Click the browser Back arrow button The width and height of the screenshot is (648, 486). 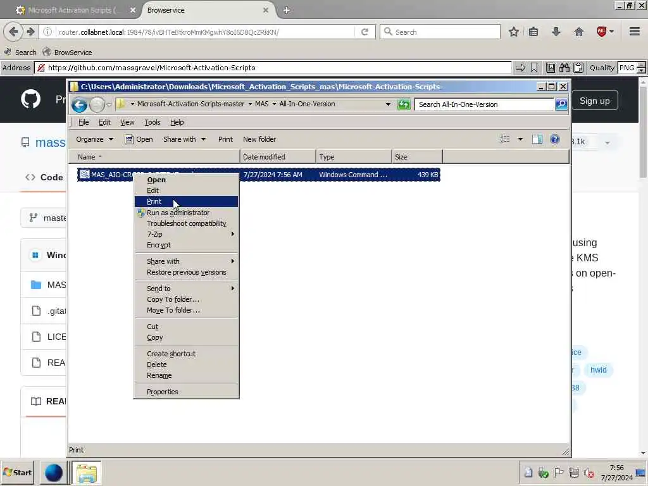click(x=13, y=32)
